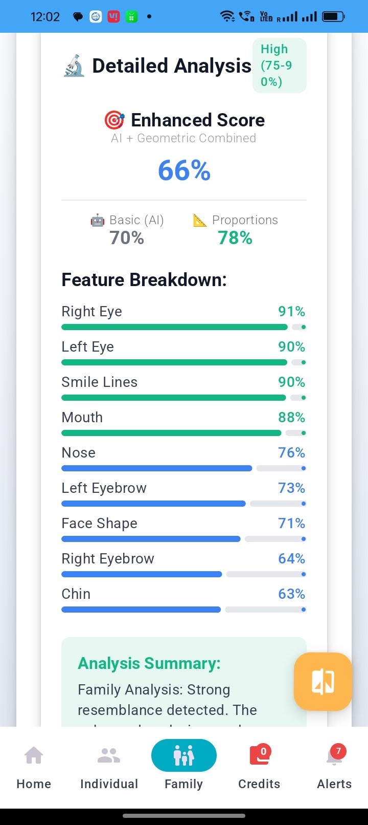Tap the battery icon in status bar
The height and width of the screenshot is (825, 368).
pyautogui.click(x=333, y=16)
